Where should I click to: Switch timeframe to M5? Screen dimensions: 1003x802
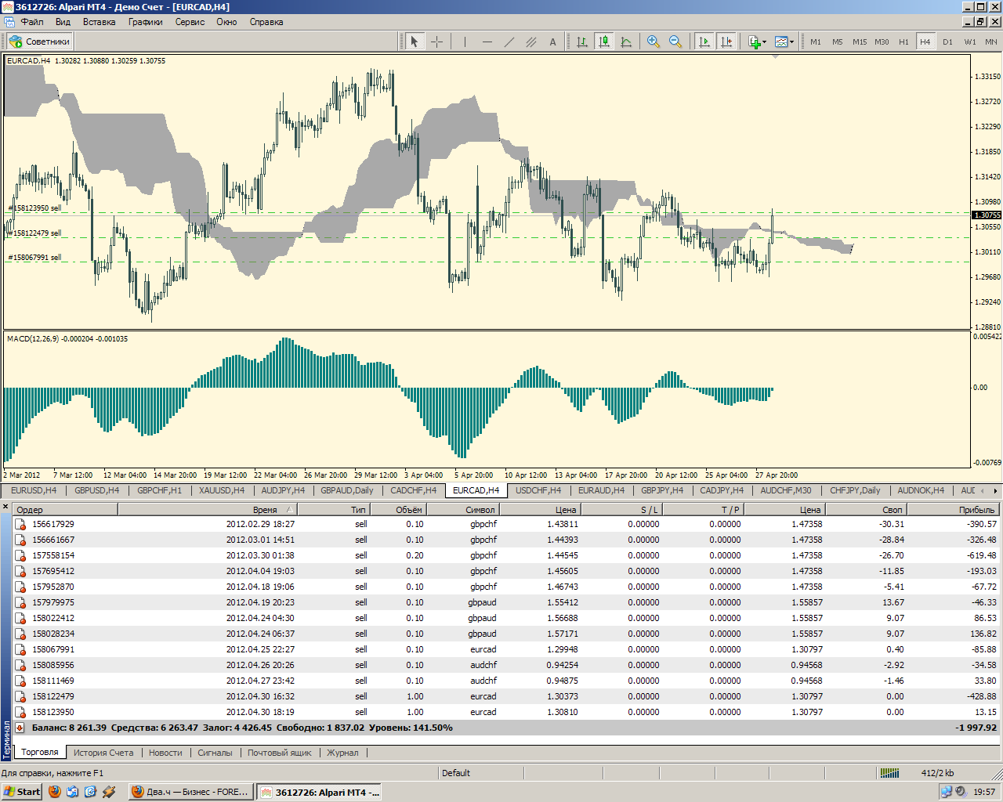click(x=838, y=42)
